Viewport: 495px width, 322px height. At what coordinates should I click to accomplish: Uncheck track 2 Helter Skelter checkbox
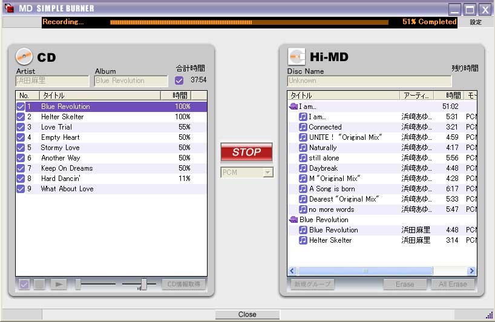click(21, 117)
